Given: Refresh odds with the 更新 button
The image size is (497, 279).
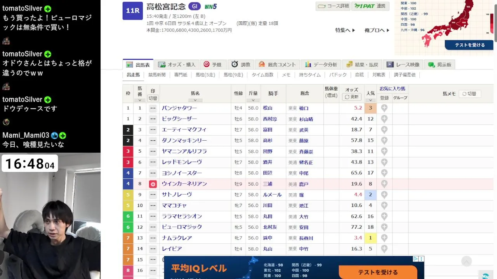Looking at the screenshot, I should pos(352,97).
